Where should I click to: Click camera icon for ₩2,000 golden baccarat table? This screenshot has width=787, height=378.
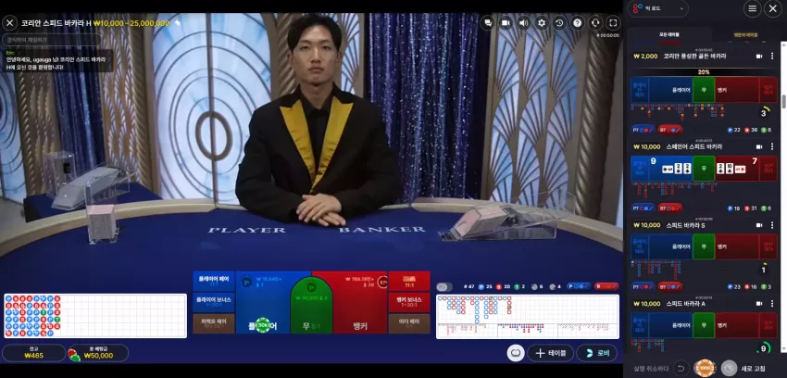tap(759, 57)
